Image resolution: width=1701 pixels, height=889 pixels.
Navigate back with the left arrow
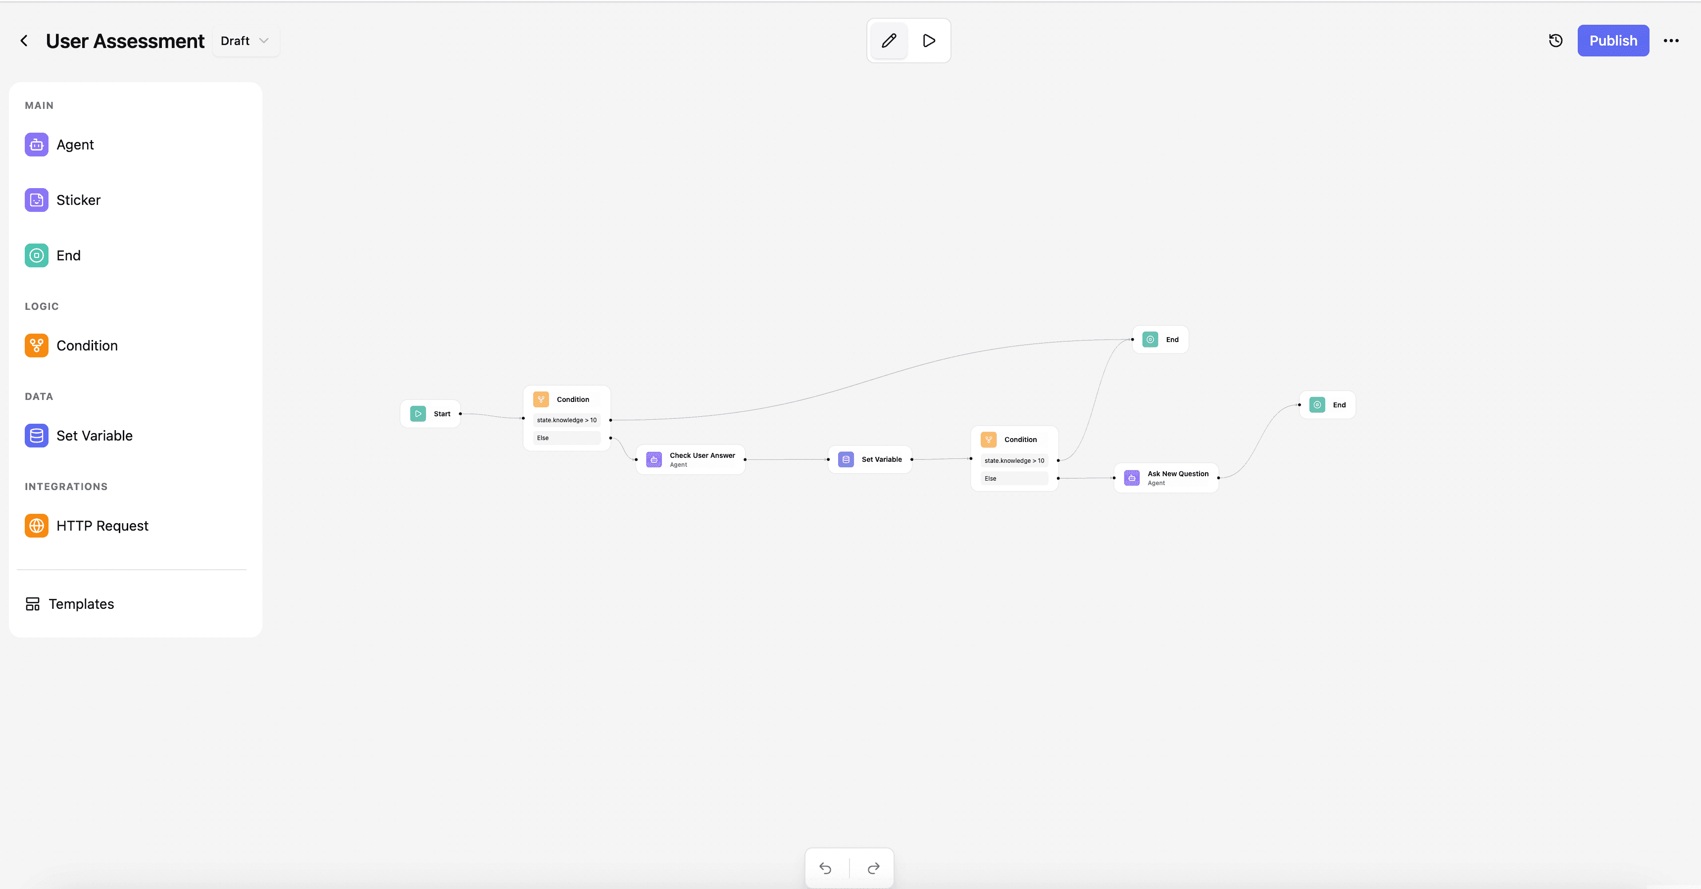click(x=24, y=40)
